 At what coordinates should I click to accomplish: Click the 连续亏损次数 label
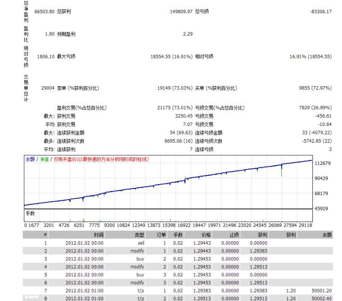[x=209, y=141]
